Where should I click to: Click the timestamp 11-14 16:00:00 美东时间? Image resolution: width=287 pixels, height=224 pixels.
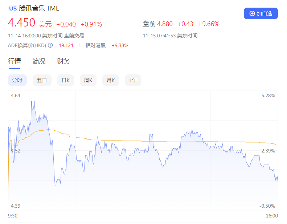click(35, 36)
